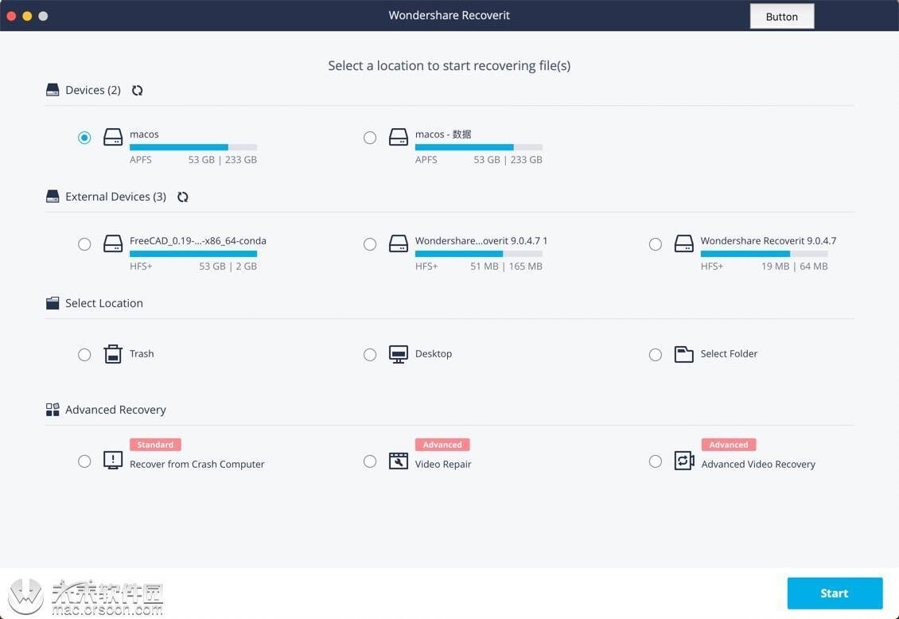Viewport: 899px width, 619px height.
Task: Click the "Desktop" label
Action: click(434, 353)
